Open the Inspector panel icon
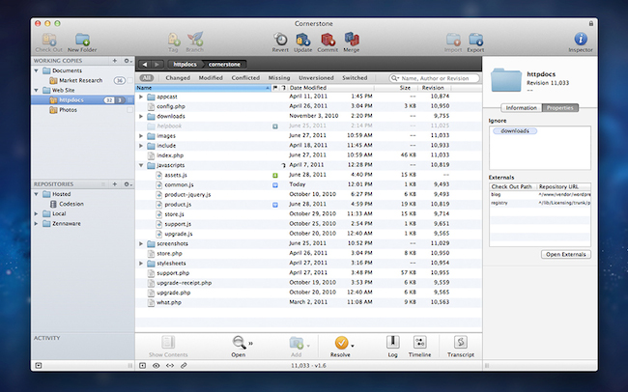The image size is (628, 392). (x=581, y=38)
